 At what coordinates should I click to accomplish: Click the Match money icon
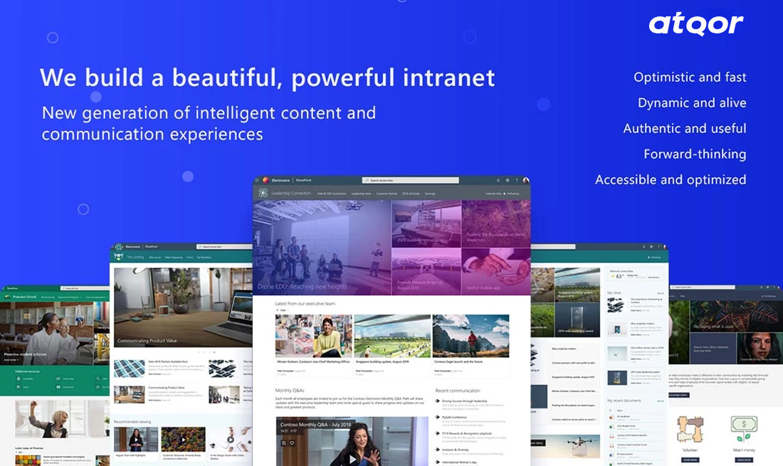(744, 429)
